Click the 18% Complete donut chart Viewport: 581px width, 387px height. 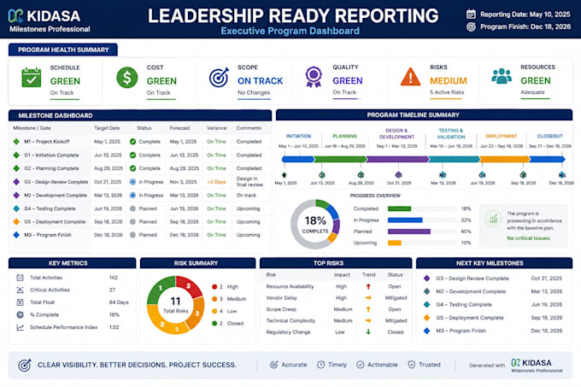(x=315, y=225)
